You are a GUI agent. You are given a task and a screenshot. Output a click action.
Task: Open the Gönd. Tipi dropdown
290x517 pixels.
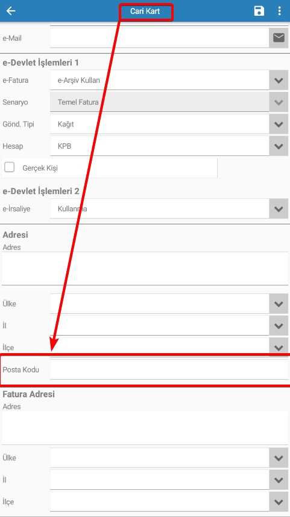279,125
